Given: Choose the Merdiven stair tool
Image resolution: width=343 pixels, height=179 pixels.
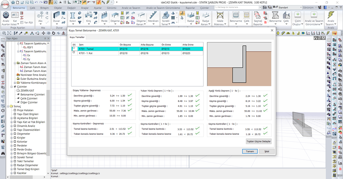Looking at the screenshot, I should 153,17.
